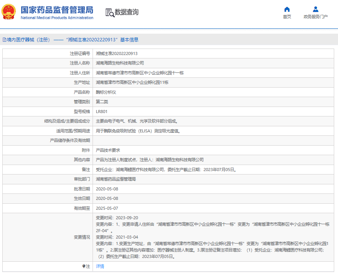Screen dimensions: 338x275
Task: Select registration number value 湘械注准20202220913
Action: click(116, 53)
